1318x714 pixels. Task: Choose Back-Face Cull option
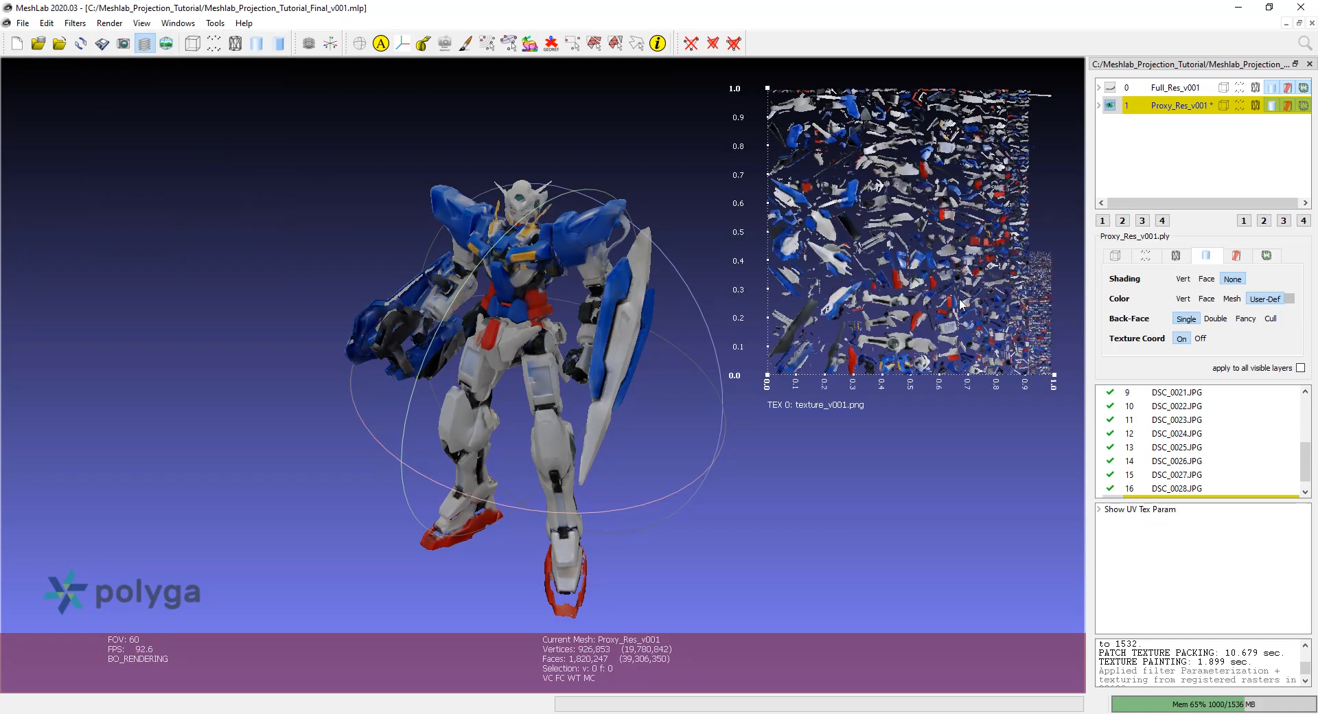1271,319
